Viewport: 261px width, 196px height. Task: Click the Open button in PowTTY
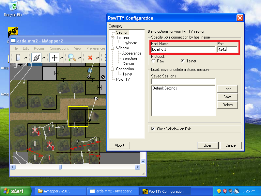[208, 145]
